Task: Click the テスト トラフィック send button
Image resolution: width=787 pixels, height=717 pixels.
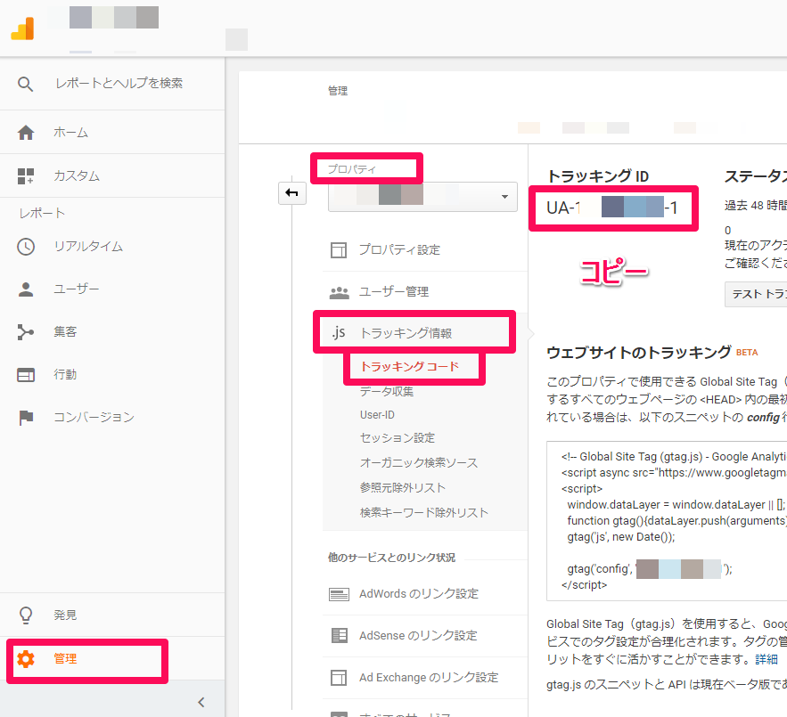Action: (x=756, y=294)
